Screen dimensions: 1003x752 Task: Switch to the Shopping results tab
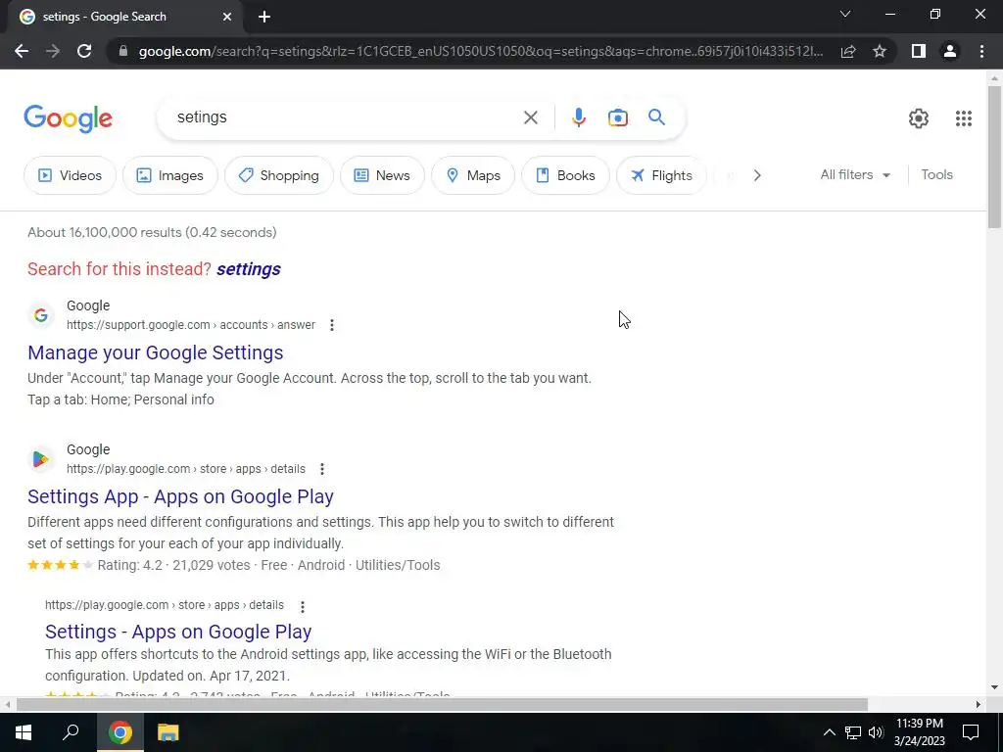(x=279, y=175)
